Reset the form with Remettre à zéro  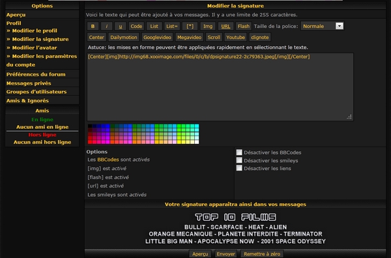pyautogui.click(x=262, y=253)
